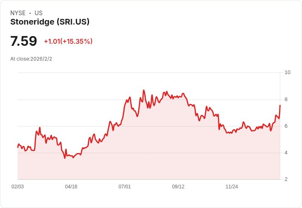The width and height of the screenshot is (302, 208).
Task: Click the At close 2026/2/2 timestamp
Action: 31,59
